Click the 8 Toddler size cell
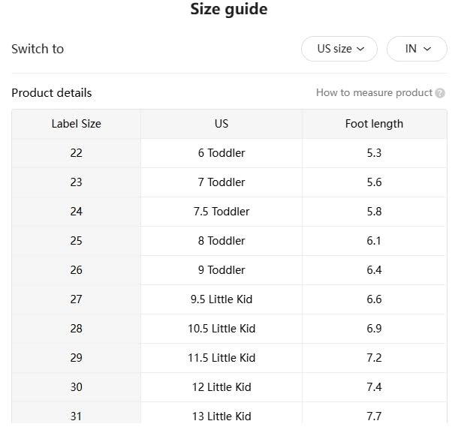 (221, 241)
